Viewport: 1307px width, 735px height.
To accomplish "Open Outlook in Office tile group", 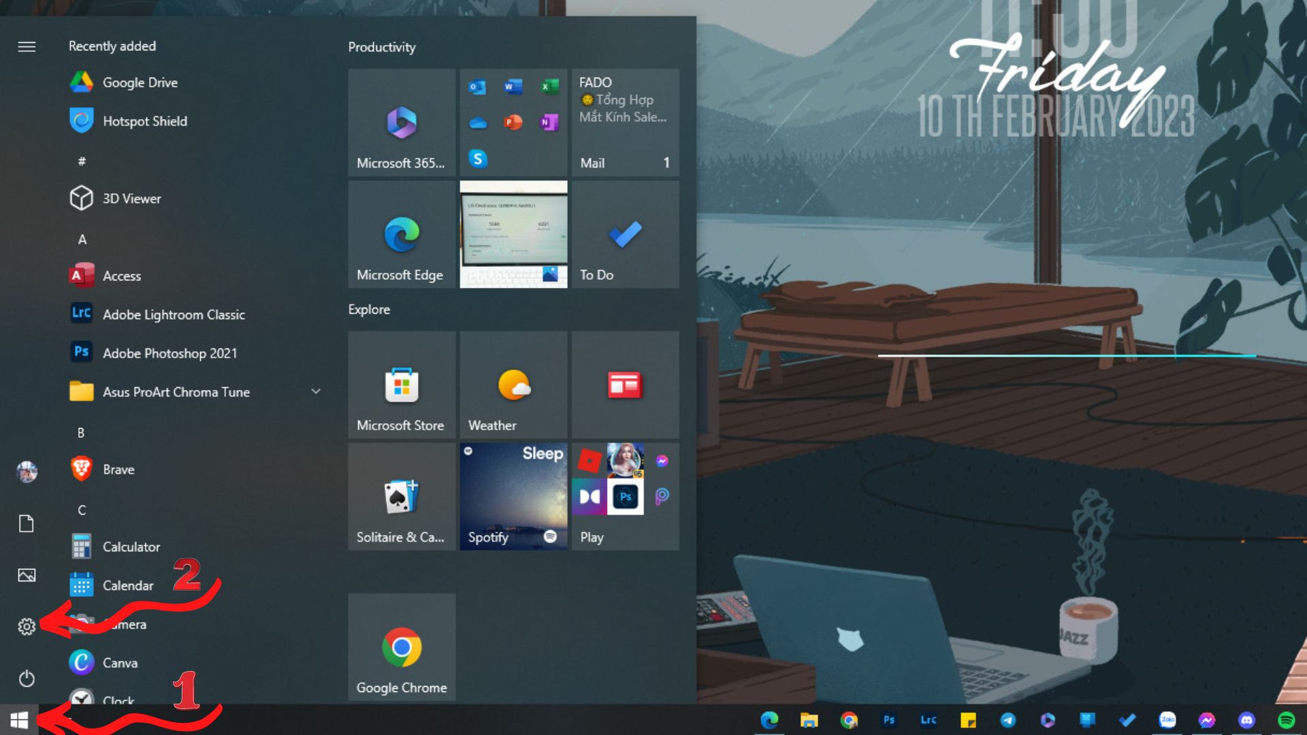I will click(477, 87).
